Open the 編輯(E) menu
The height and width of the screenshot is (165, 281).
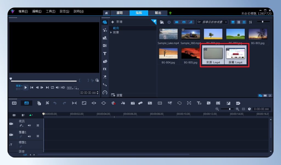pos(37,11)
